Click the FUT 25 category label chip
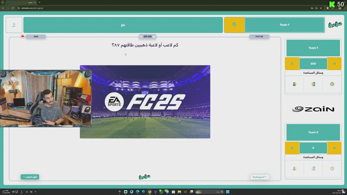 pos(259,37)
